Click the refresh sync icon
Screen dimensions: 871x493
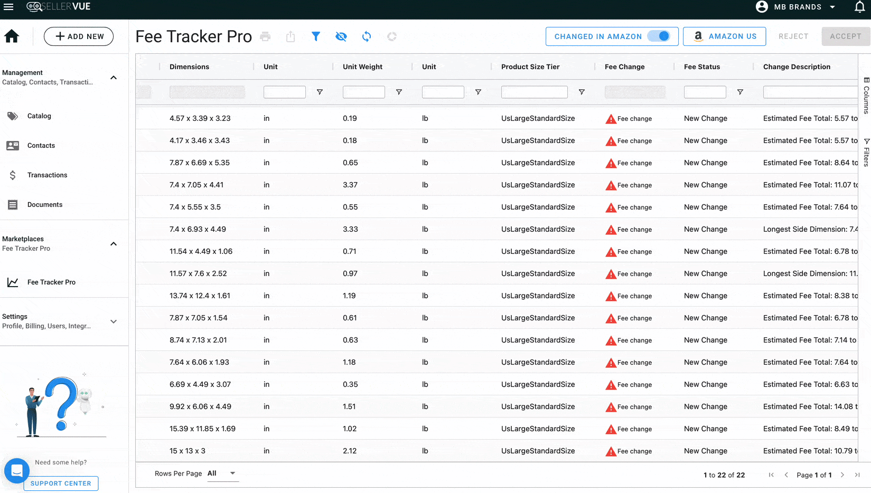(x=367, y=36)
